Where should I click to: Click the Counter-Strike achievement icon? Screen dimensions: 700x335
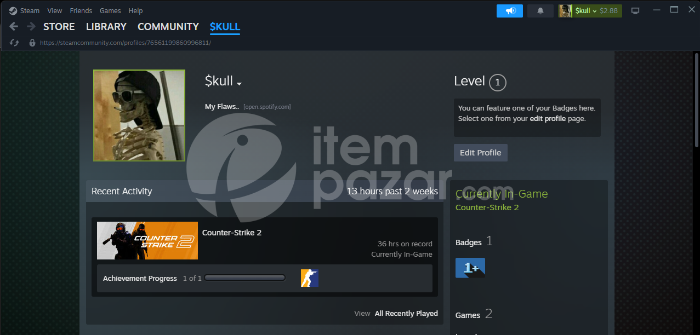pyautogui.click(x=310, y=278)
